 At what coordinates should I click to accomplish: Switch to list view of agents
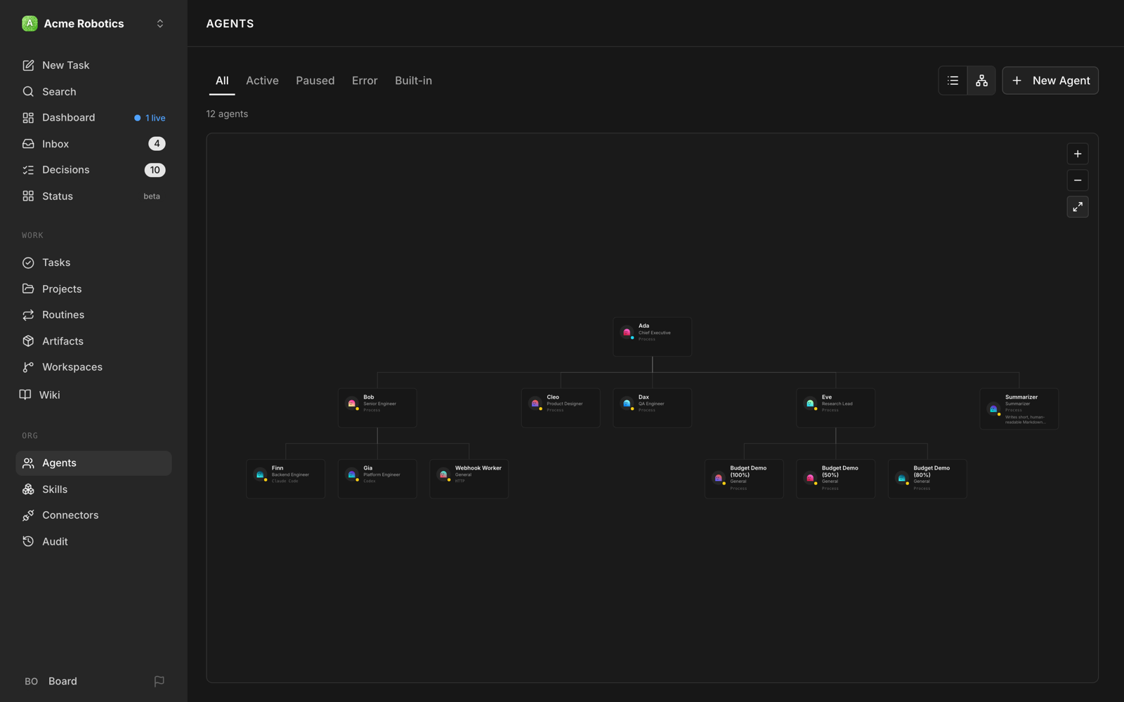(x=953, y=81)
